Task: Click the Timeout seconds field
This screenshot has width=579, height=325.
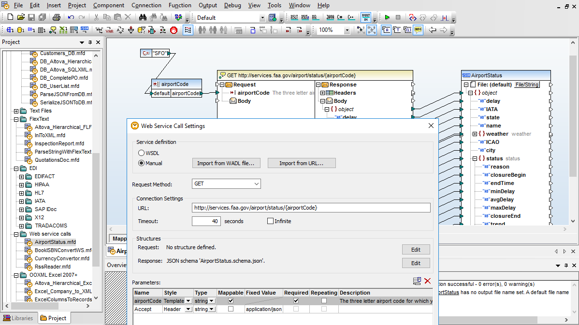Action: click(x=206, y=221)
